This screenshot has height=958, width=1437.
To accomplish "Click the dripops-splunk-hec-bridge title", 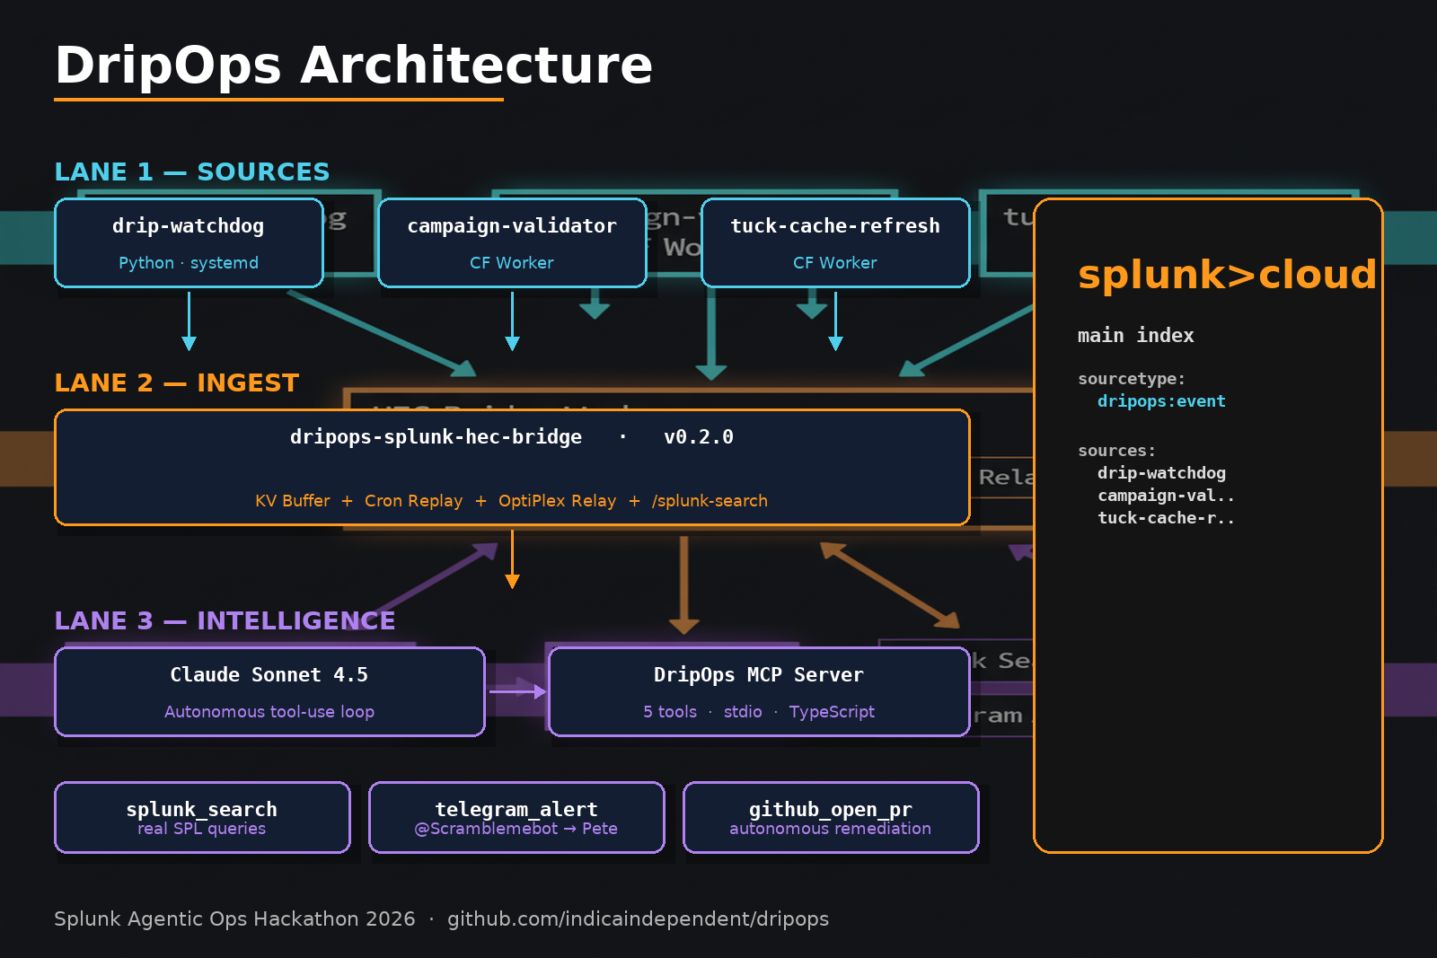I will click(436, 437).
